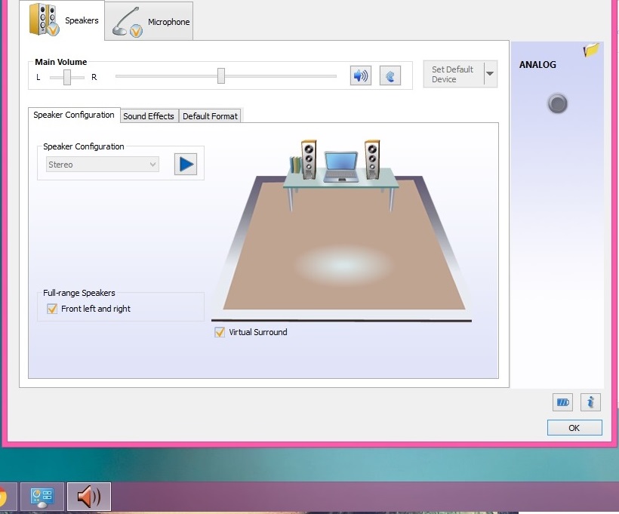
Task: Open connector settings via the yellow folder icon
Action: coord(591,51)
